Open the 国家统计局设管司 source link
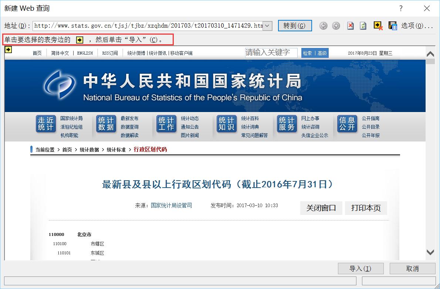Viewport: 440px width, 289px height. [x=171, y=205]
